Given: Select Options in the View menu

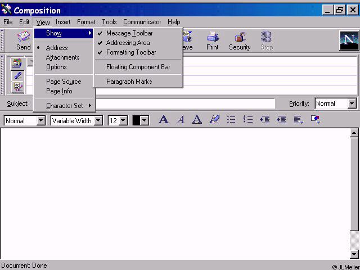Looking at the screenshot, I should (x=64, y=67).
